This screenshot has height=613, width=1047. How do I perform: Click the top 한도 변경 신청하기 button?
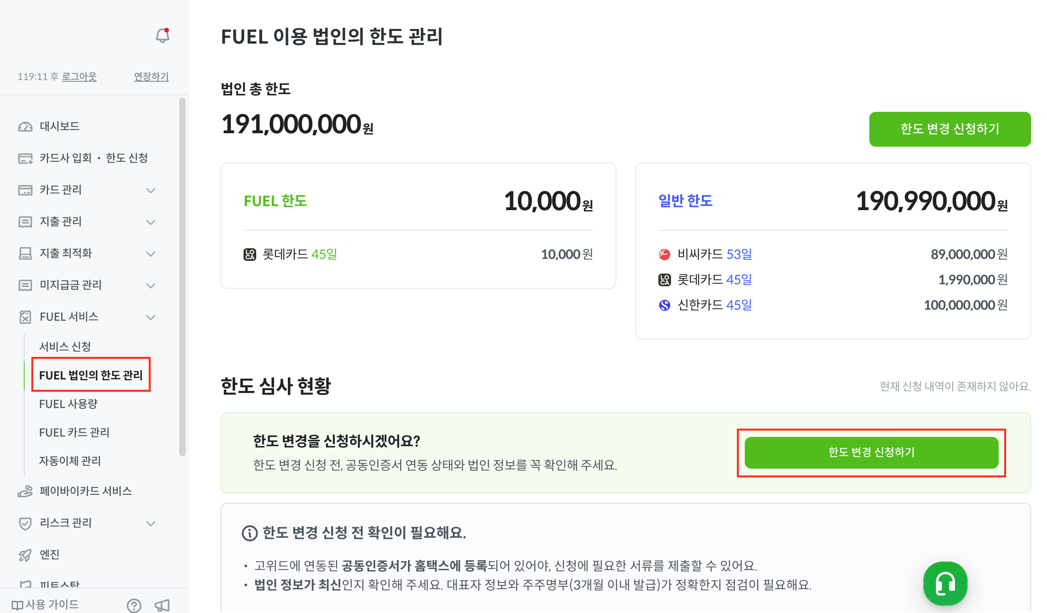click(949, 129)
